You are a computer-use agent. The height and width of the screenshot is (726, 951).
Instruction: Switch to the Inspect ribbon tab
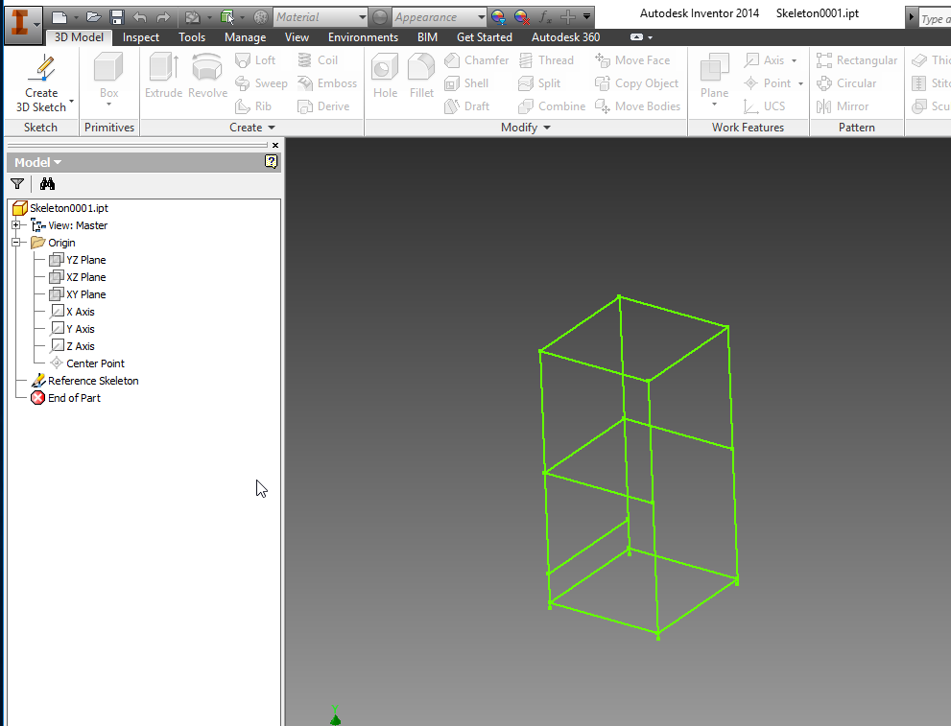click(140, 36)
